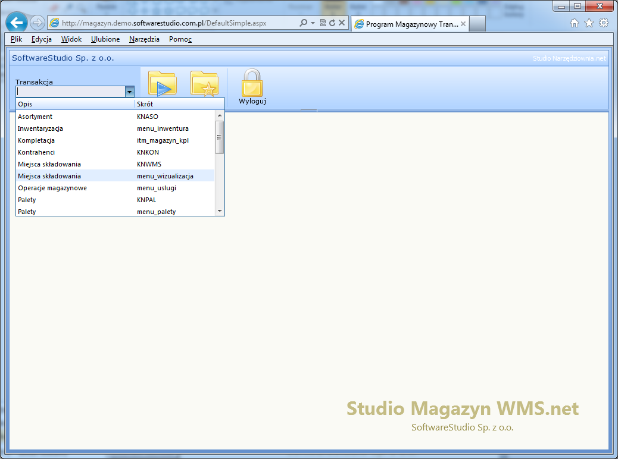The height and width of the screenshot is (459, 618).
Task: Click the list scrollbar down arrow
Action: (220, 211)
